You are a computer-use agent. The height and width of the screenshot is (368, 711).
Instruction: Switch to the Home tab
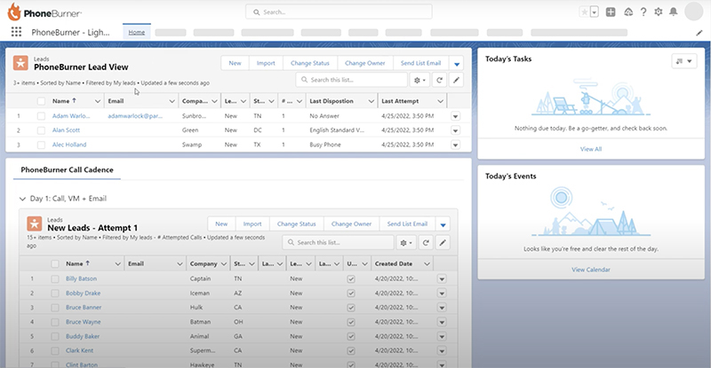point(137,32)
